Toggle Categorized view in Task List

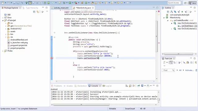[171, 62]
